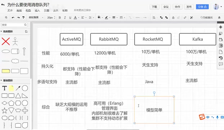Open the comments bubble icon in right panel
This screenshot has height=130, width=224.
tap(220, 64)
